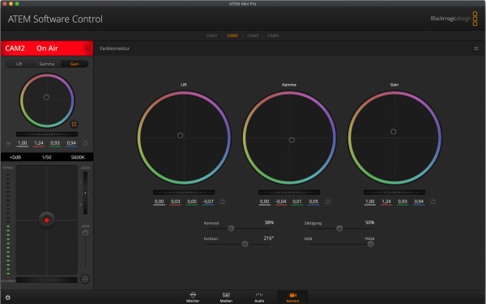Click the Kontrast slider handle
This screenshot has height=304, width=486.
click(x=231, y=229)
